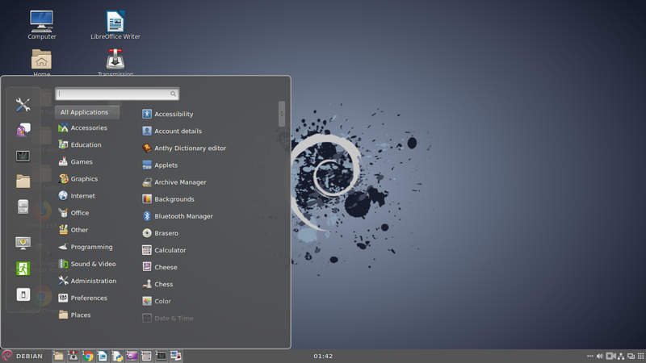The height and width of the screenshot is (363, 646).
Task: Launch Brasero disc burner
Action: click(166, 233)
